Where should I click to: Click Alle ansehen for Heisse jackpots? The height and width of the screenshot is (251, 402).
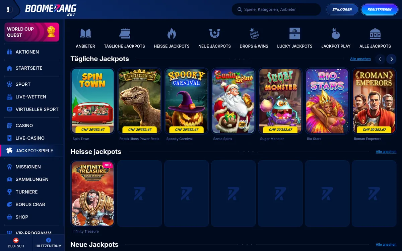386,152
